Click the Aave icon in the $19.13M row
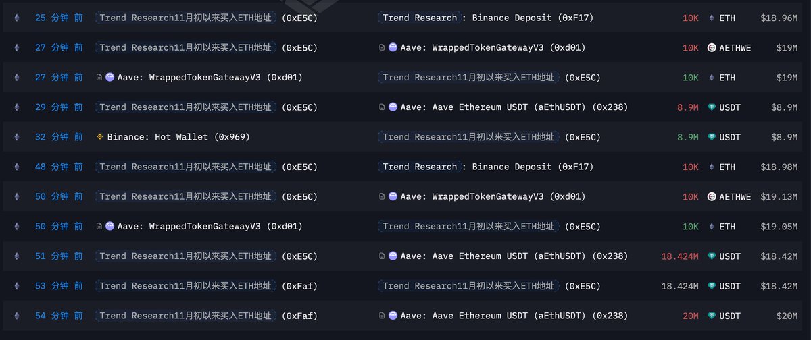This screenshot has width=811, height=340. pos(393,196)
